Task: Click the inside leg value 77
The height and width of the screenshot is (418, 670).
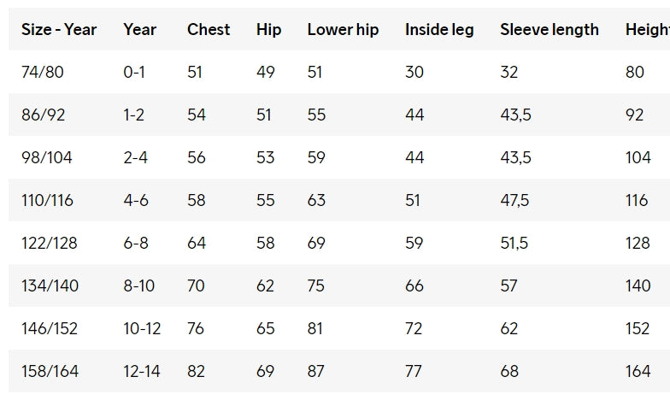Action: [414, 371]
